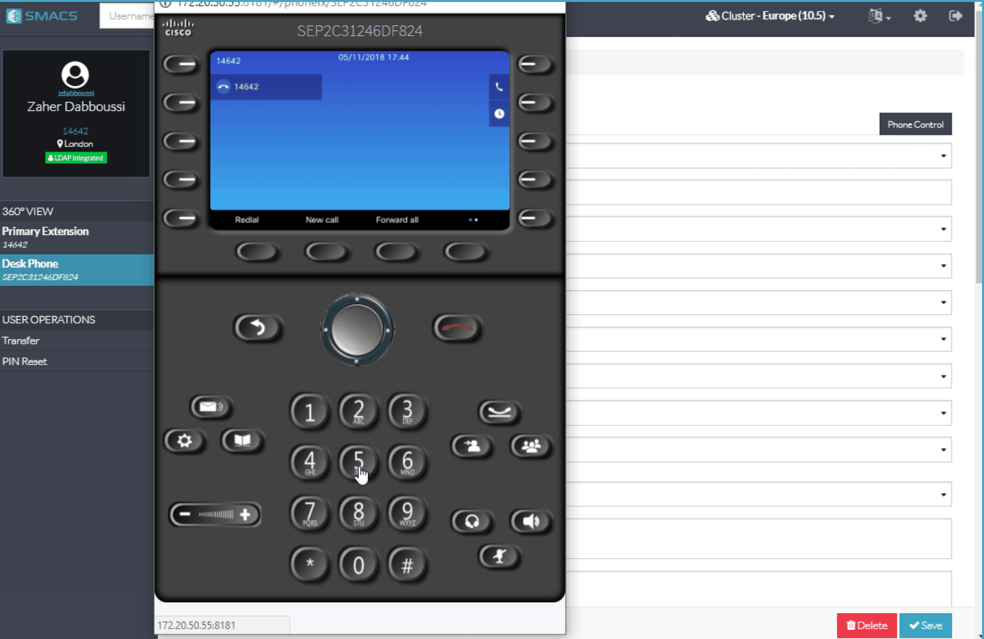984x639 pixels.
Task: Open the language selector dropdown in header
Action: 879,16
